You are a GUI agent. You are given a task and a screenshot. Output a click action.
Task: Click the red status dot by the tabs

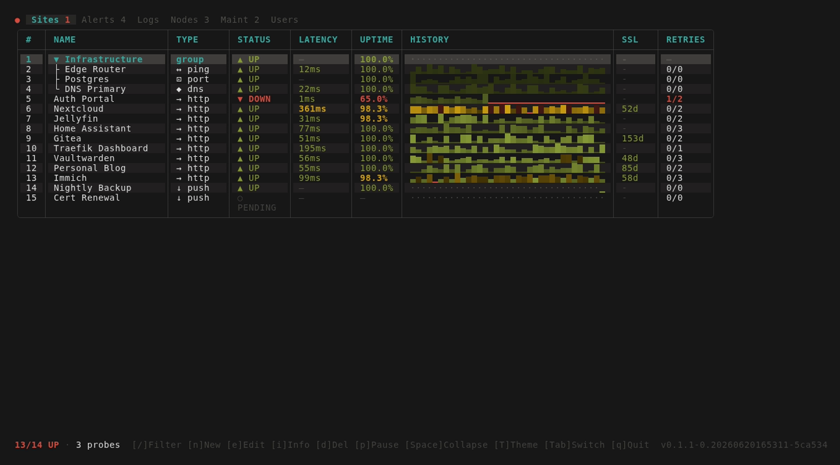[x=18, y=20]
